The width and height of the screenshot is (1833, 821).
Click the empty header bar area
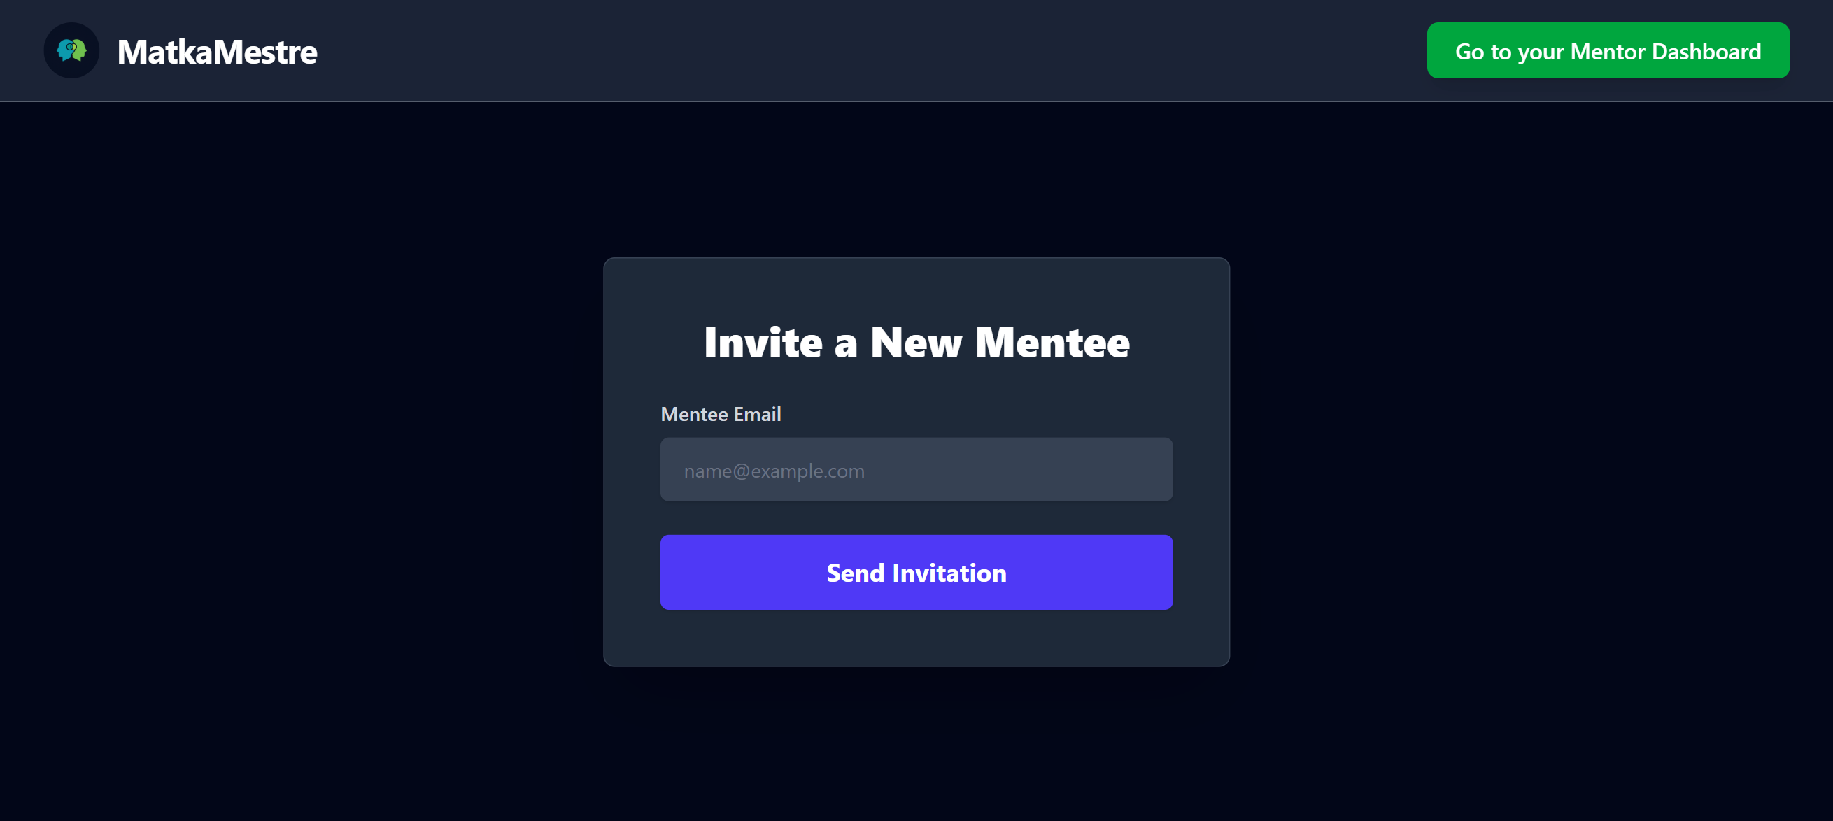[854, 51]
